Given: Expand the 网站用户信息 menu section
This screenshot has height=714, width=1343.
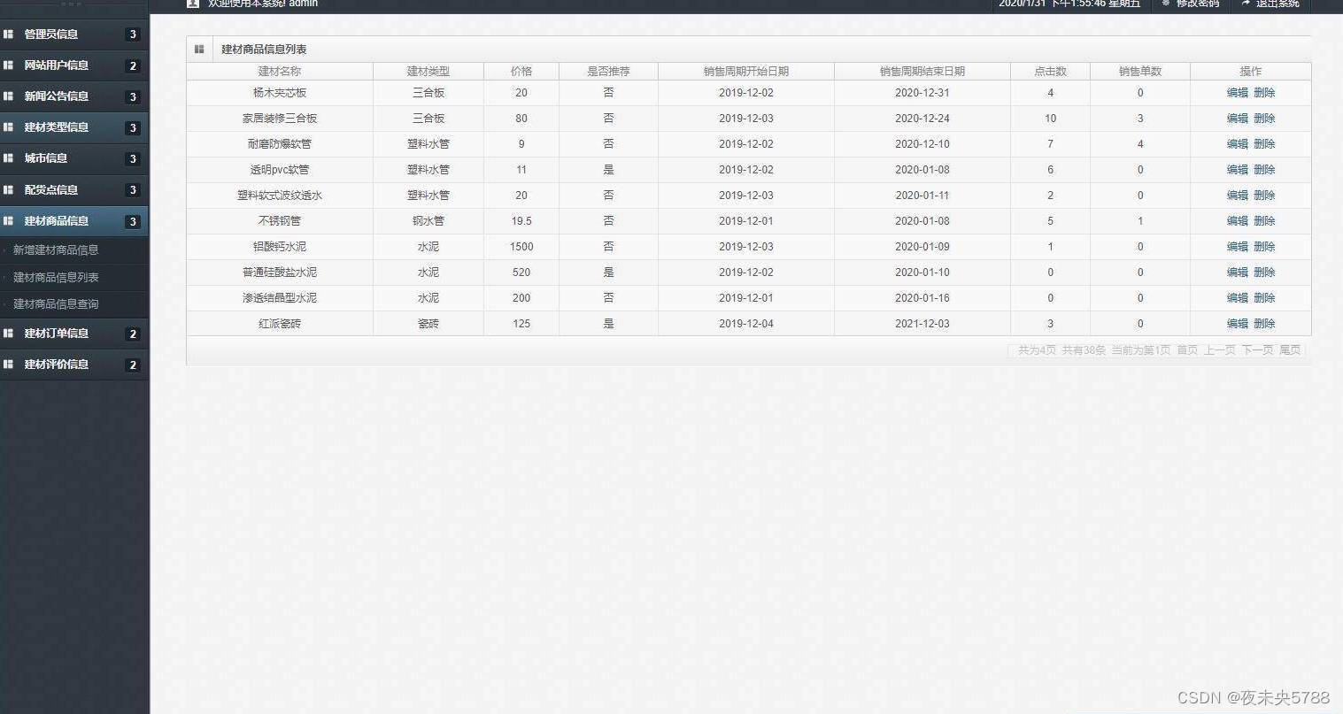Looking at the screenshot, I should point(74,65).
